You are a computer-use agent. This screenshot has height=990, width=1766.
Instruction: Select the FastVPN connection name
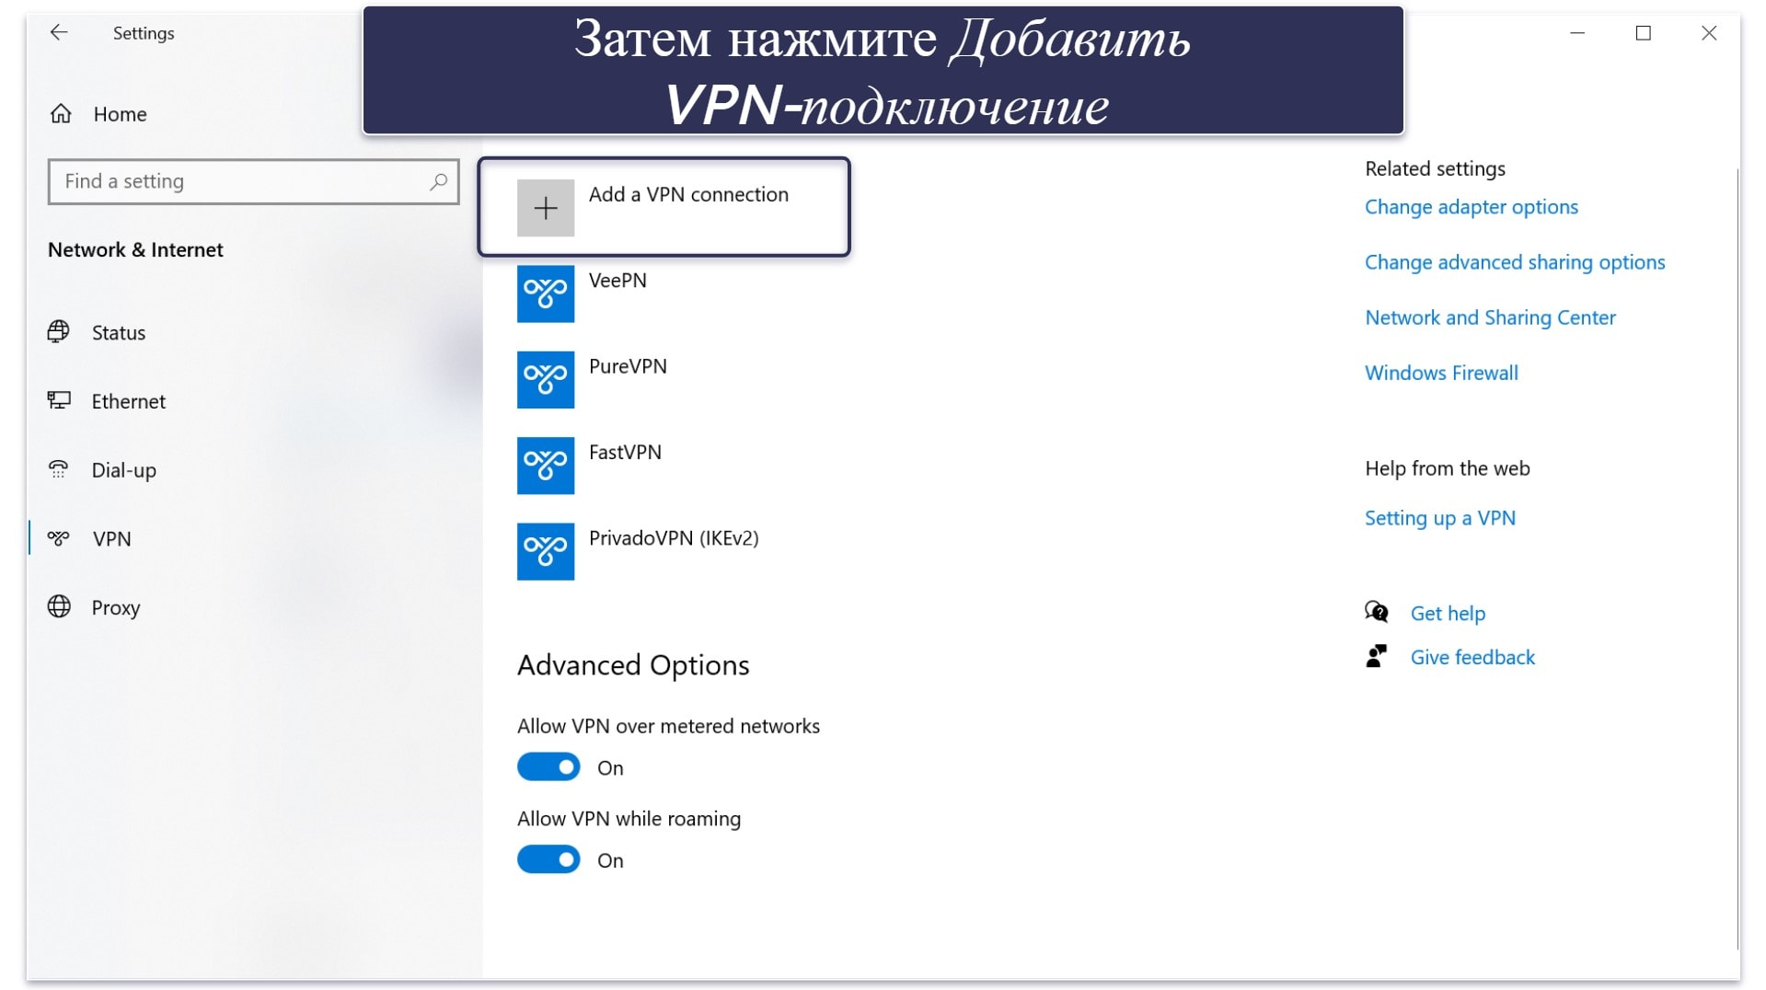[x=625, y=452]
